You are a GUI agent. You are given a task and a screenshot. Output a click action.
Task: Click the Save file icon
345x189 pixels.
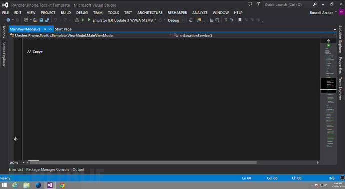[x=41, y=20]
